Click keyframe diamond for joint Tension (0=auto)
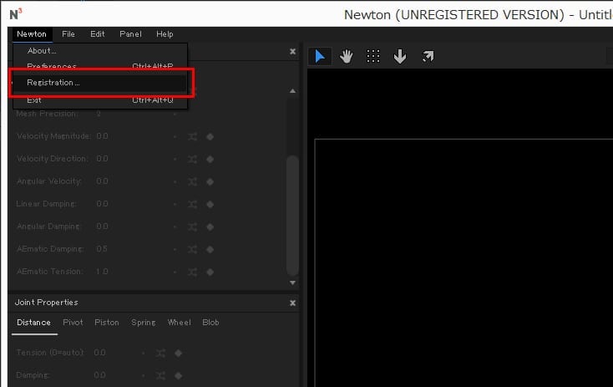Screen dimensions: 613x387 [x=178, y=354]
